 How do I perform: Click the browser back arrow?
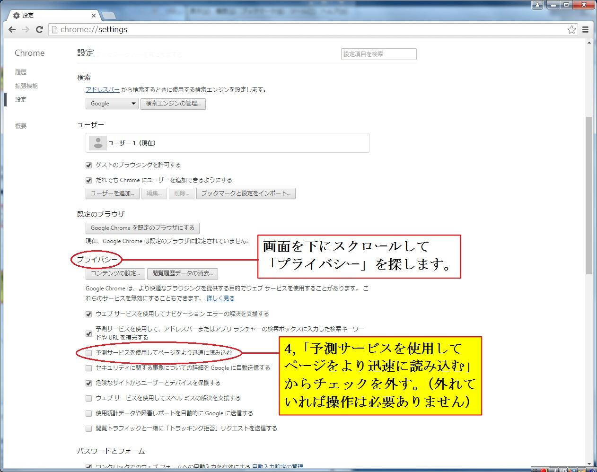click(12, 29)
